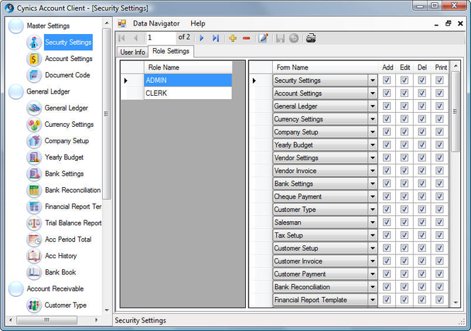Expand Customer Payment form dropdown
The height and width of the screenshot is (331, 471).
point(373,274)
